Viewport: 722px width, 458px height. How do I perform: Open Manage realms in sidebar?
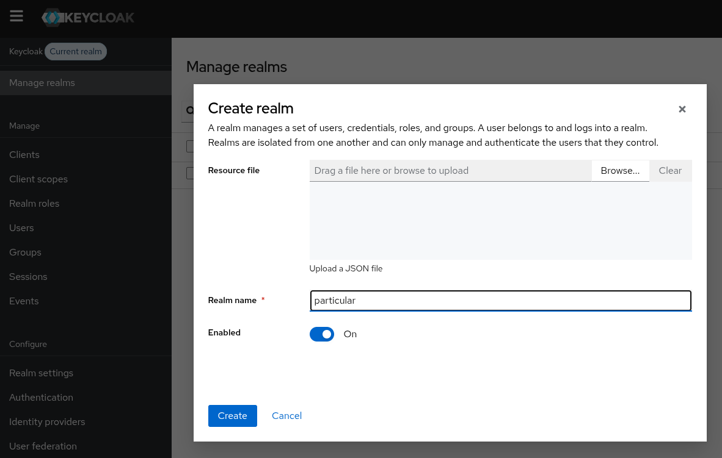86,83
